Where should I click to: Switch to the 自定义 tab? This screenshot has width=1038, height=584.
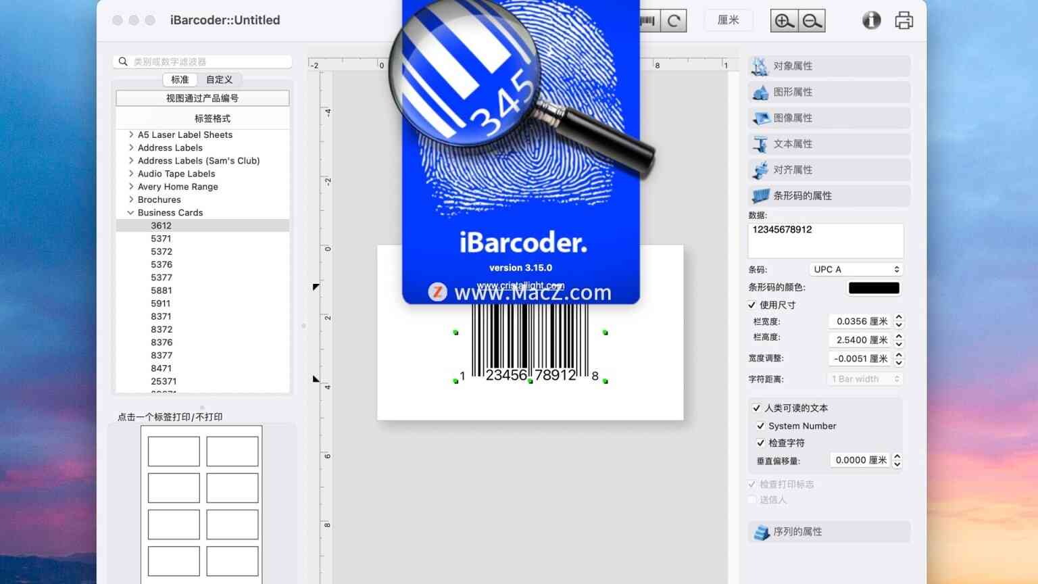click(x=220, y=80)
